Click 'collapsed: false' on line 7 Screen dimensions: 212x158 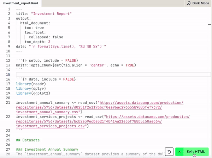point(46,37)
